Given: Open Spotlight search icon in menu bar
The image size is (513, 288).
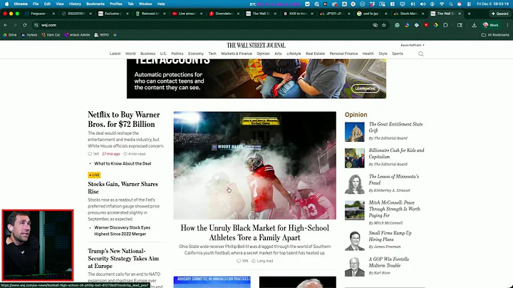Looking at the screenshot, I should 451,4.
